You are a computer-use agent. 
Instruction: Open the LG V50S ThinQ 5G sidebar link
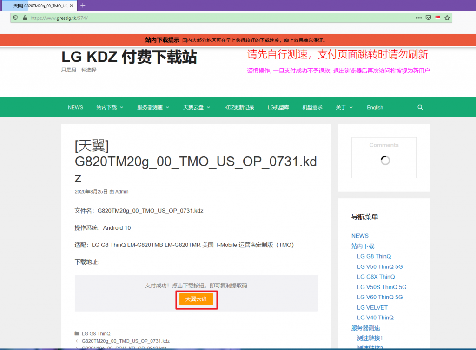coord(382,287)
